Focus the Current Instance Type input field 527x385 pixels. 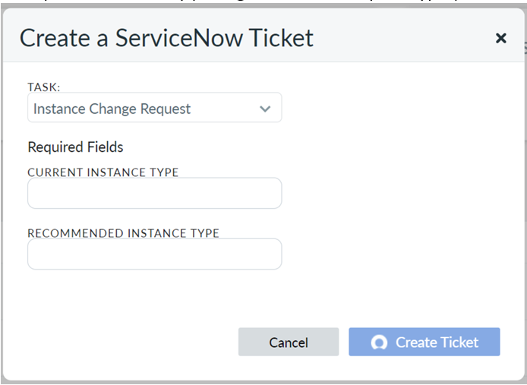155,194
